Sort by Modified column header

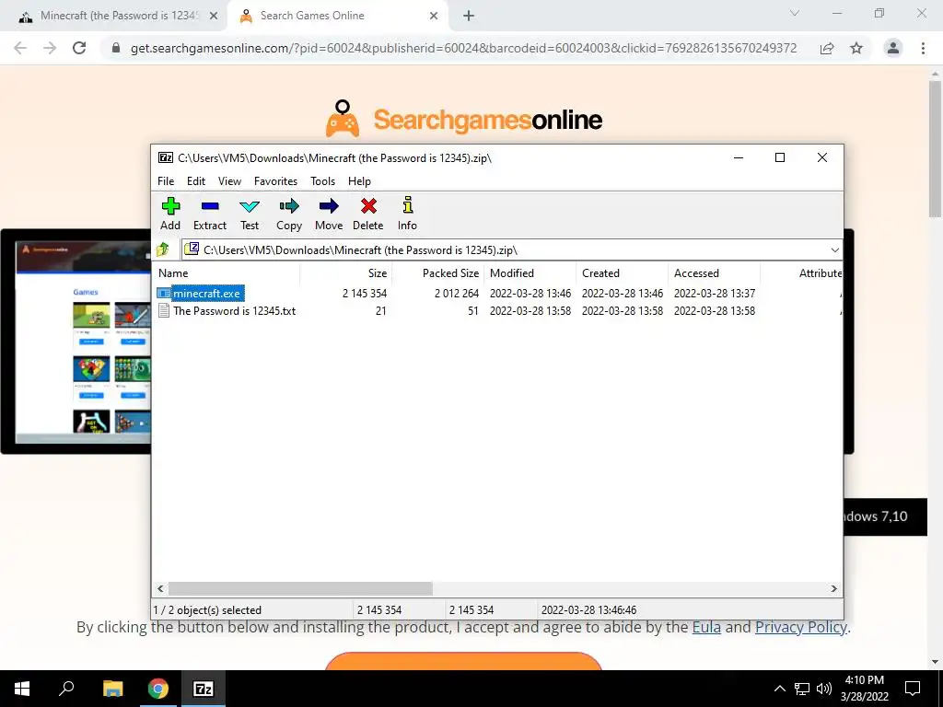point(530,272)
